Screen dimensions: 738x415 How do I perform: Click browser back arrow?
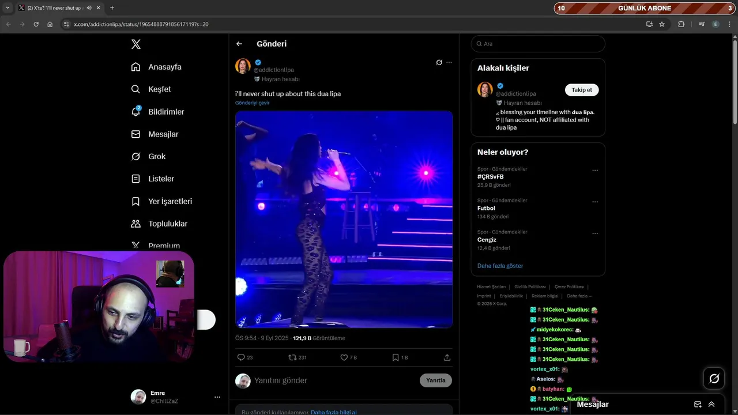8,24
